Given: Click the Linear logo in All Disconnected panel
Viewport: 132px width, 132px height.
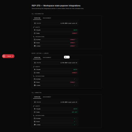Looking at the screenshot, I should 35,46.
